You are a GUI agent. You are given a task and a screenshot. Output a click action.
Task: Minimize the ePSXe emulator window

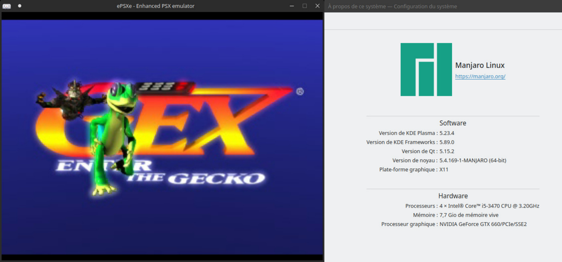coord(292,6)
